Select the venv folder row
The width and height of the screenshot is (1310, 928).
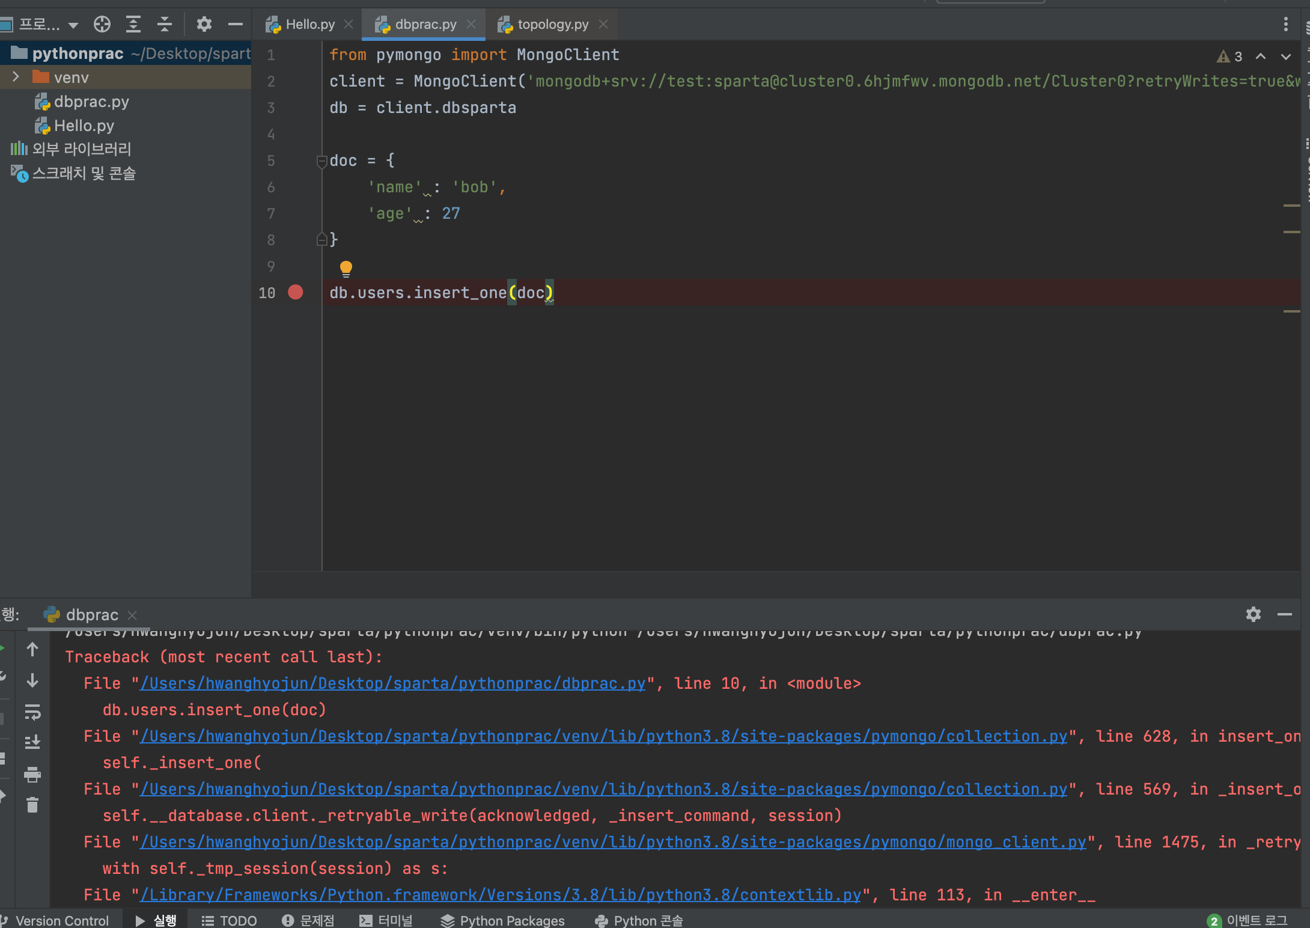tap(126, 78)
